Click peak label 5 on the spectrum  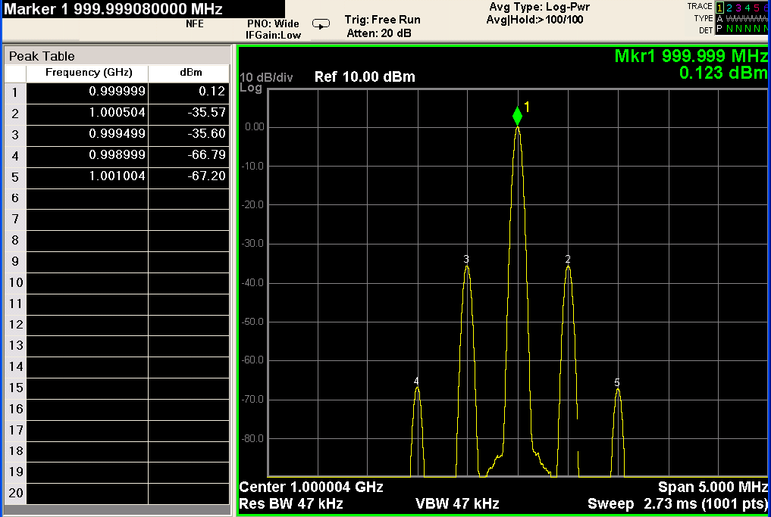pos(617,382)
